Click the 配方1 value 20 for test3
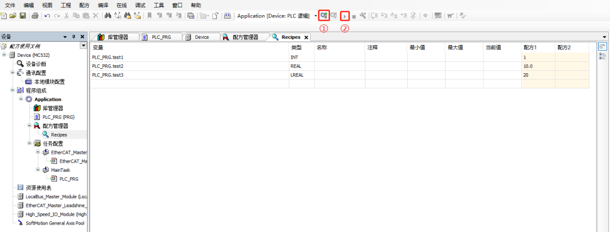The image size is (610, 232). point(538,75)
